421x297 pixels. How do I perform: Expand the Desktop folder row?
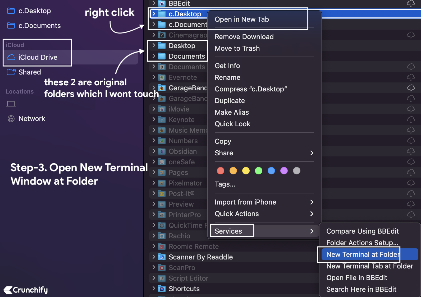click(154, 45)
